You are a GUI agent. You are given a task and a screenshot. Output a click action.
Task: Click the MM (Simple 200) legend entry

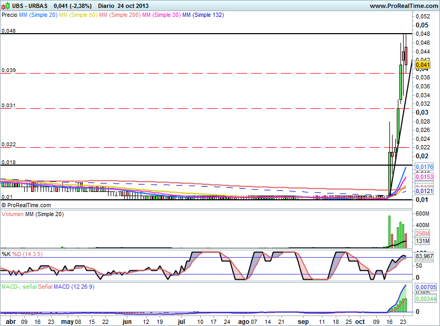click(x=119, y=15)
